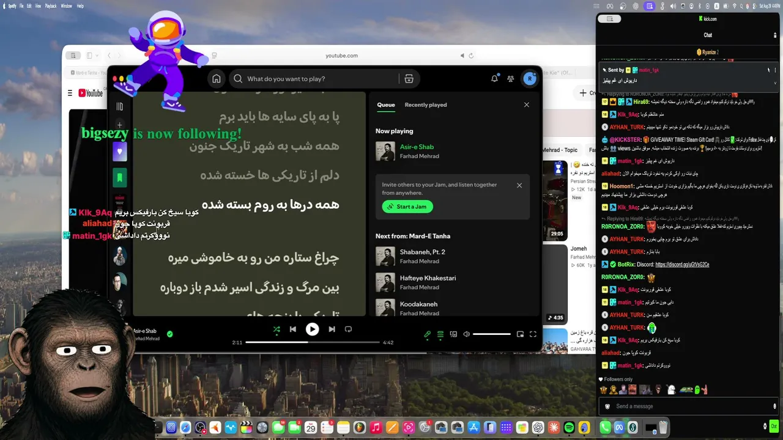This screenshot has width=783, height=440.
Task: Skip to next track
Action: tap(332, 329)
